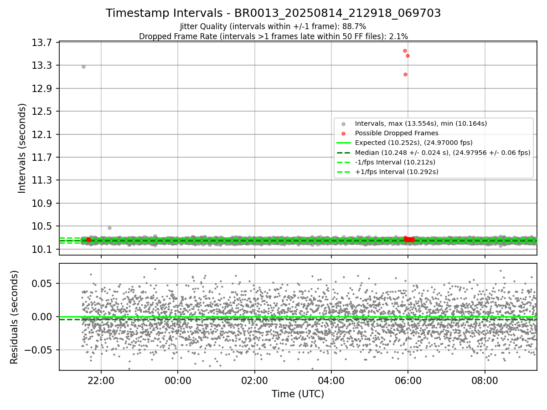Click the solid green Expected line legend sample
The image size is (547, 410).
click(x=343, y=143)
